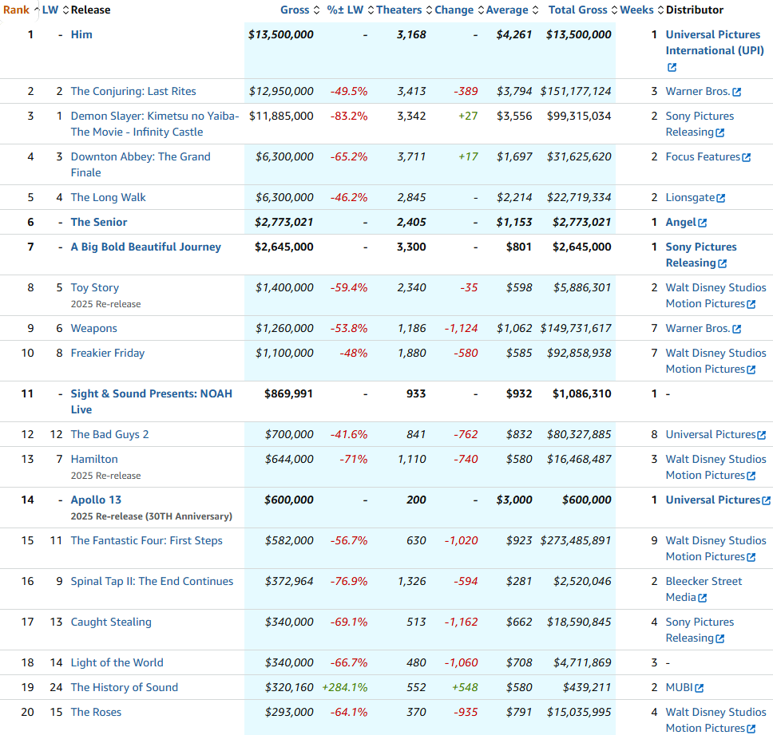This screenshot has width=773, height=735.
Task: Open MUBI external link icon
Action: (699, 689)
